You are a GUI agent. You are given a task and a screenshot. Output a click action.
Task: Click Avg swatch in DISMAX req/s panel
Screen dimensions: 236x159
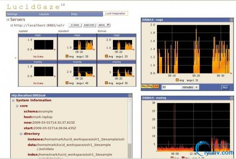point(177,80)
